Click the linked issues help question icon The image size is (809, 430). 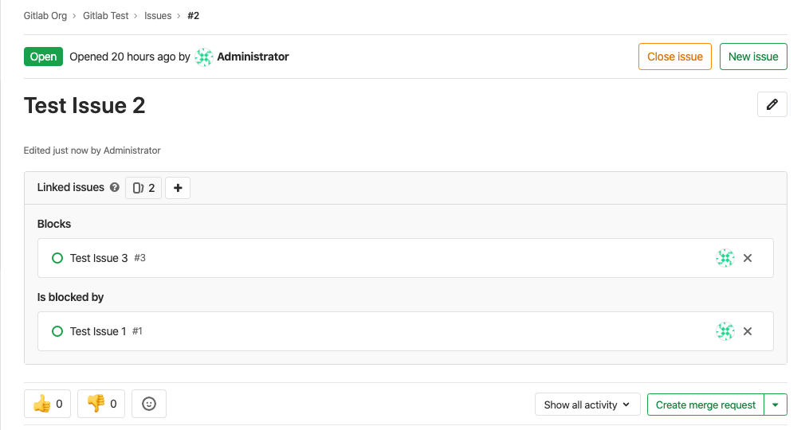point(115,188)
